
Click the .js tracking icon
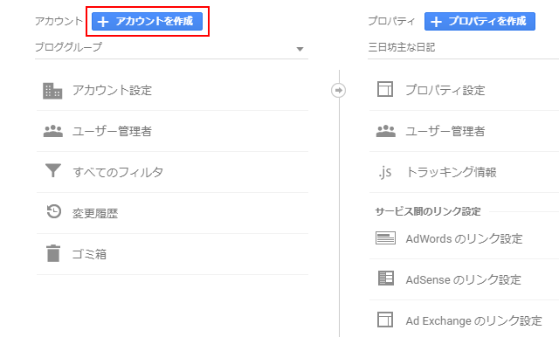[385, 172]
